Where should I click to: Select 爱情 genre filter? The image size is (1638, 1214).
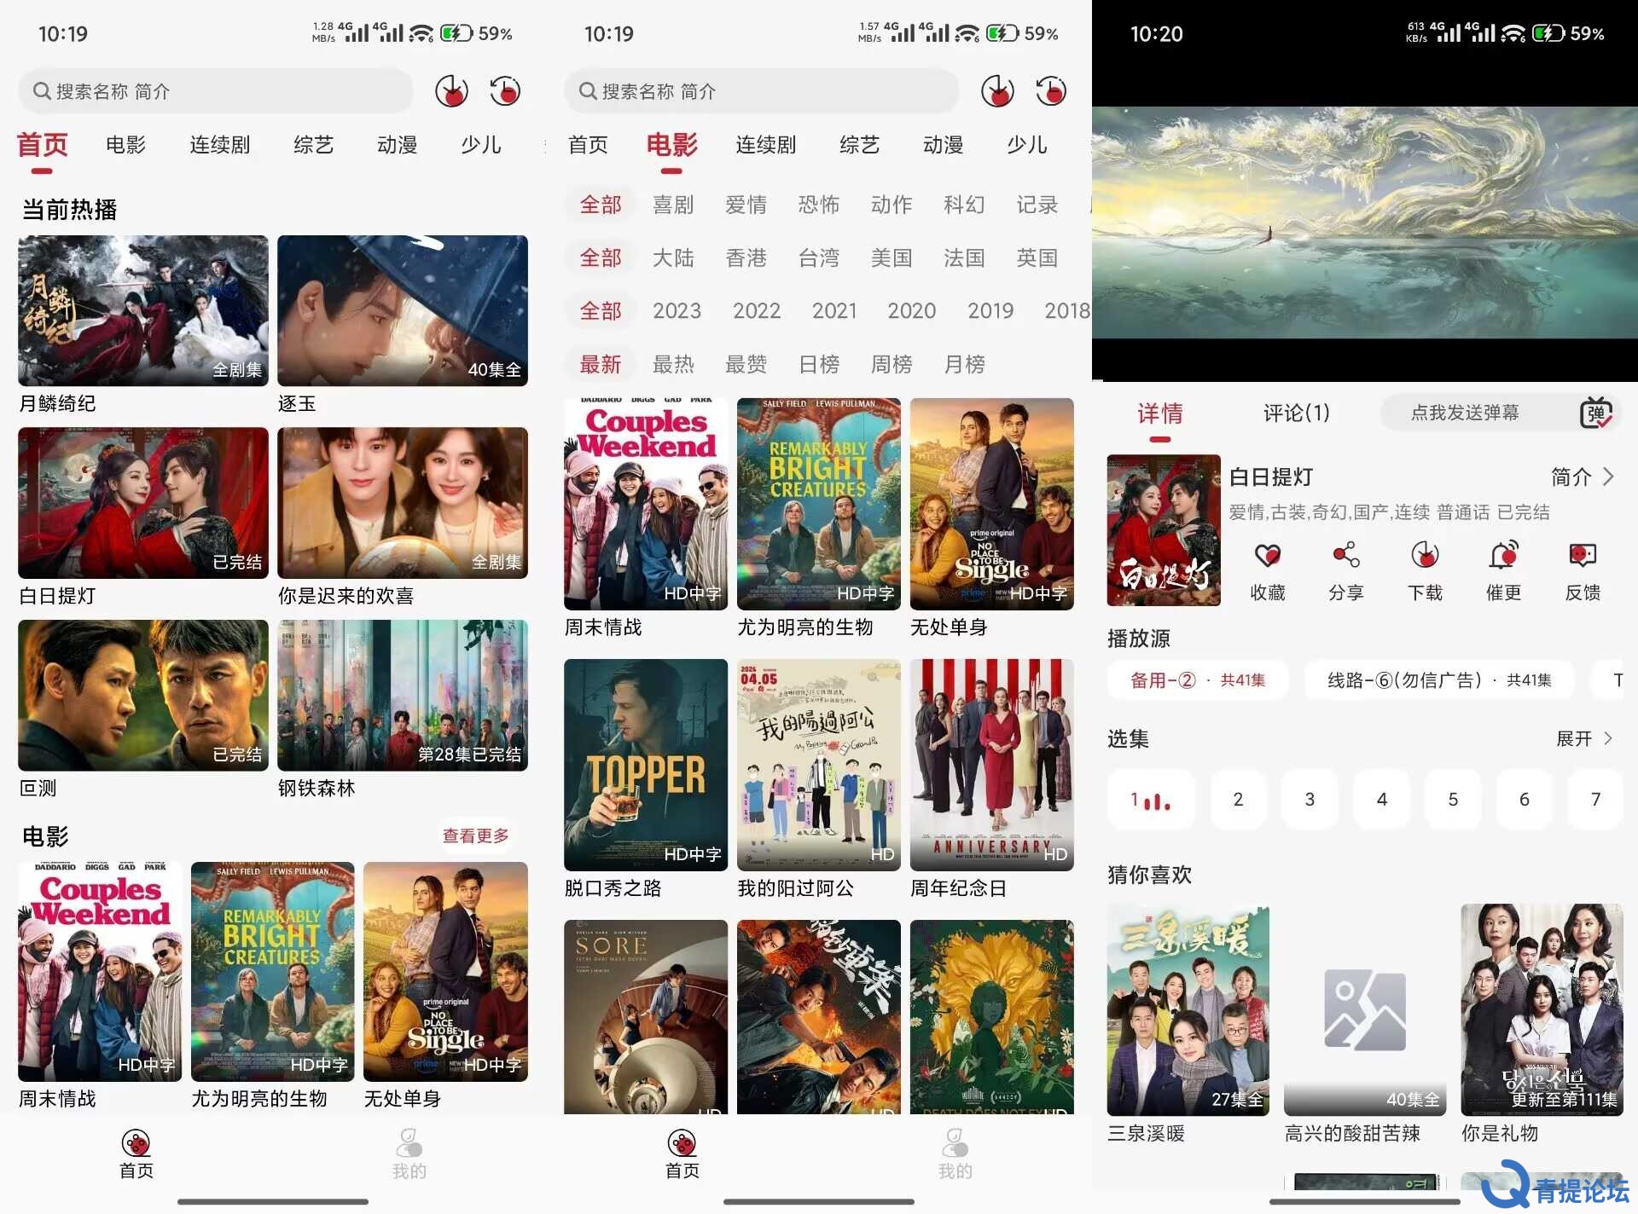[746, 205]
